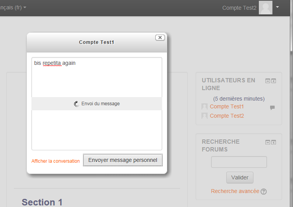This screenshot has width=293, height=207.
Task: Open the Afficher la conversation link
Action: pos(55,161)
